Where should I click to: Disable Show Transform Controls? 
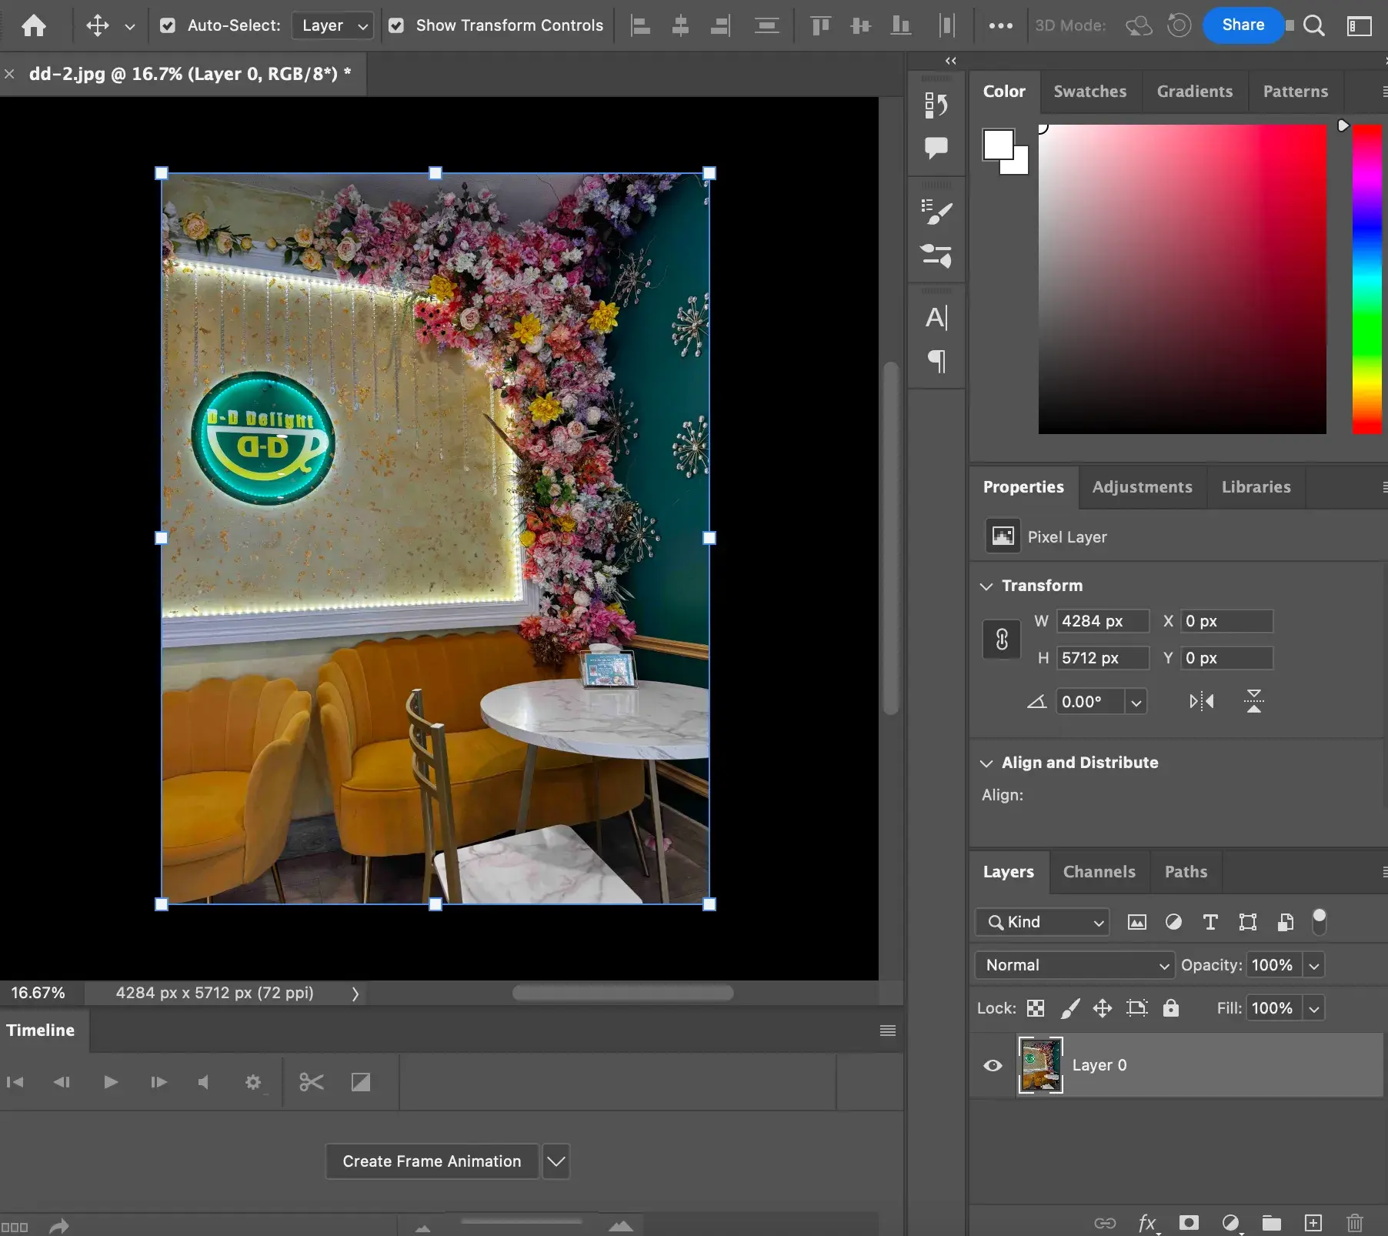[396, 25]
